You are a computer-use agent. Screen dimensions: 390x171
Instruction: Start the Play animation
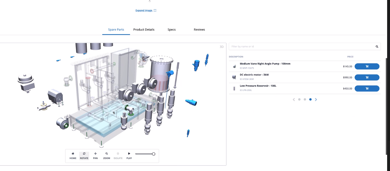pyautogui.click(x=129, y=156)
